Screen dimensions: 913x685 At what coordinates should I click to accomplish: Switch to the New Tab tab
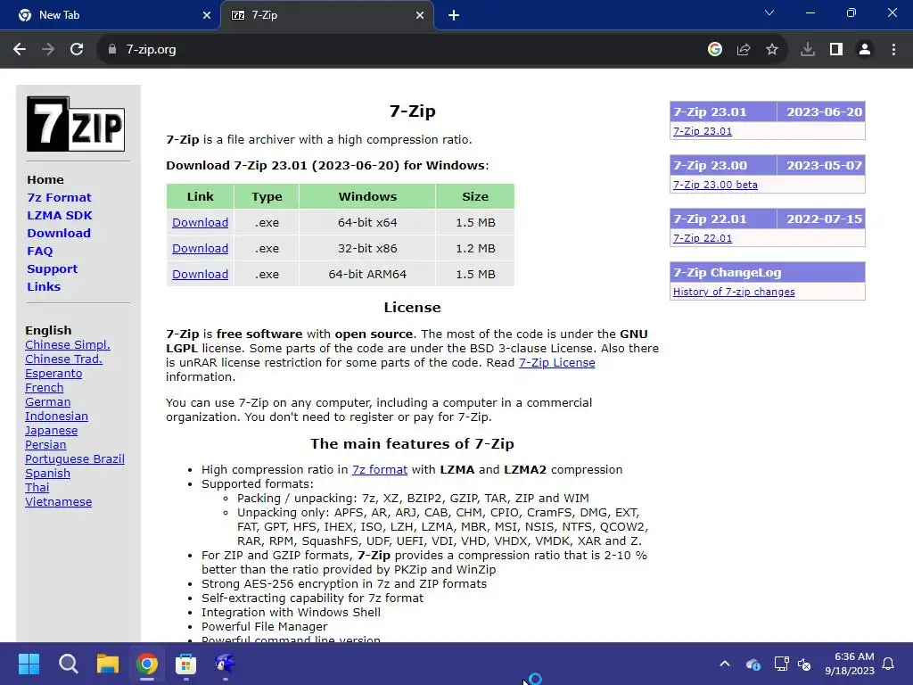point(111,15)
